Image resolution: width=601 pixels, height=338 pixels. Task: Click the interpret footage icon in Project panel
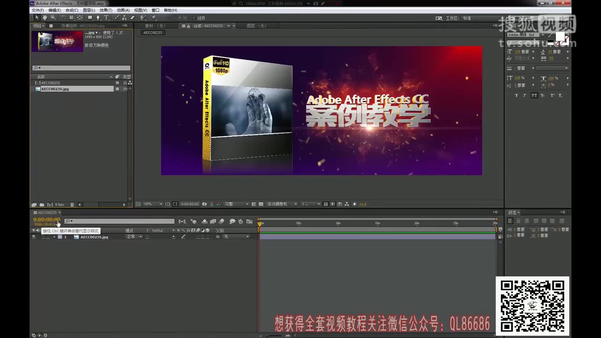[34, 205]
